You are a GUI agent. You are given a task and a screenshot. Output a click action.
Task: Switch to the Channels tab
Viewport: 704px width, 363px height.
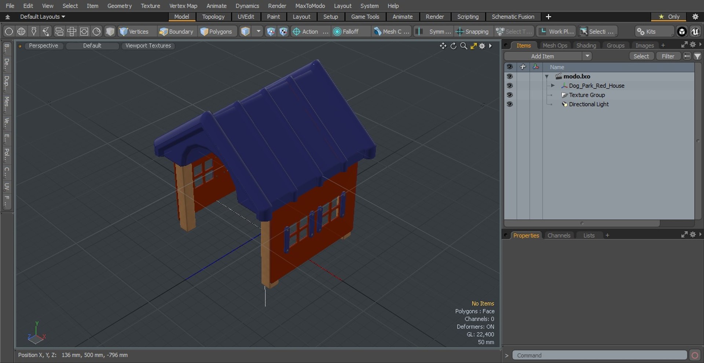click(x=559, y=236)
